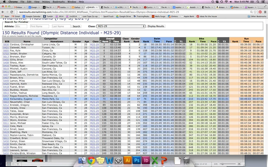Viewport: 268px width, 167px height.
Task: Open M25-29 class link in Nick Zalewski row
Action: click(94, 47)
